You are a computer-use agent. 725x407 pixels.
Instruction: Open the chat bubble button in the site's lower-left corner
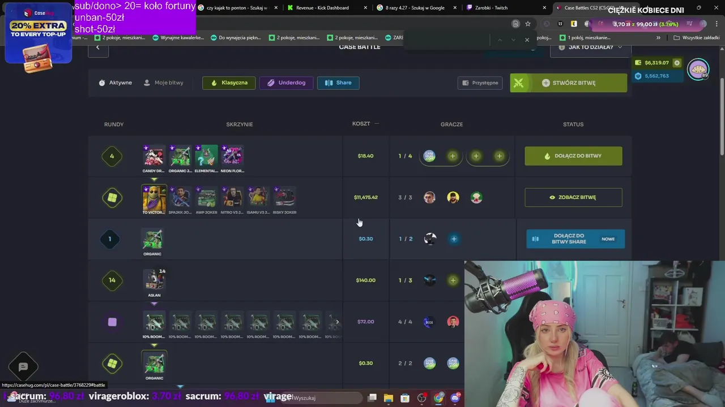pyautogui.click(x=23, y=367)
